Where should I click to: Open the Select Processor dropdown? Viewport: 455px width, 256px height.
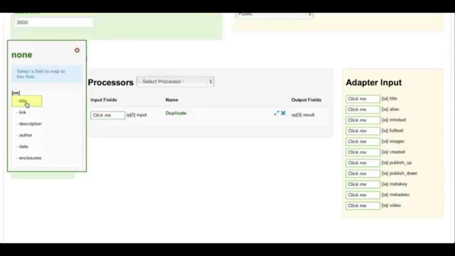(175, 81)
